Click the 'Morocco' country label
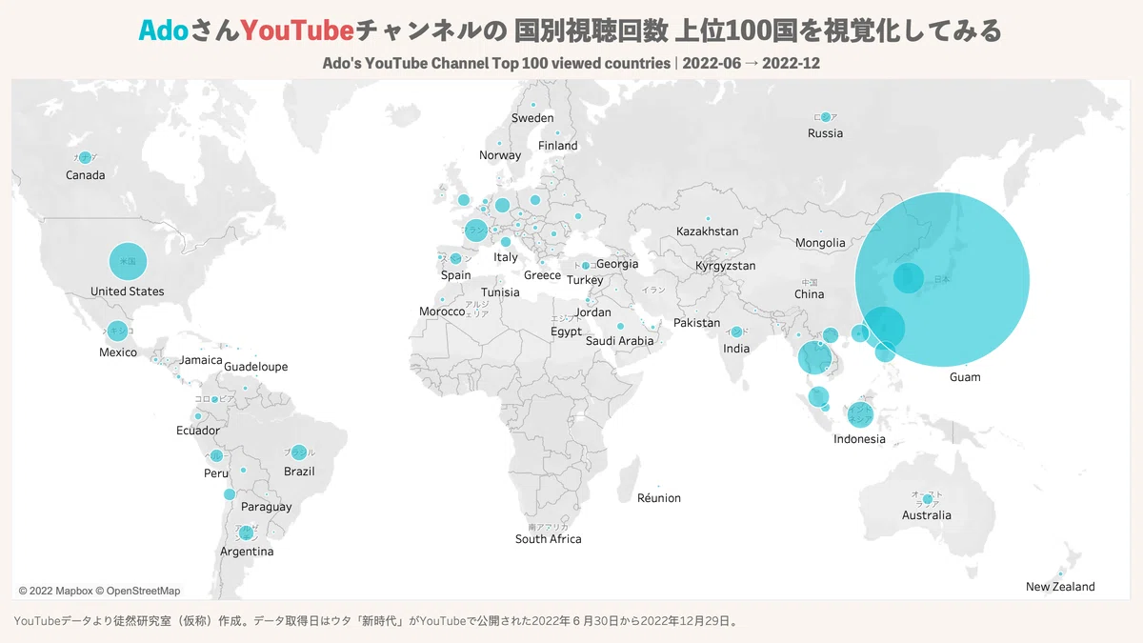The width and height of the screenshot is (1143, 643). pos(442,311)
